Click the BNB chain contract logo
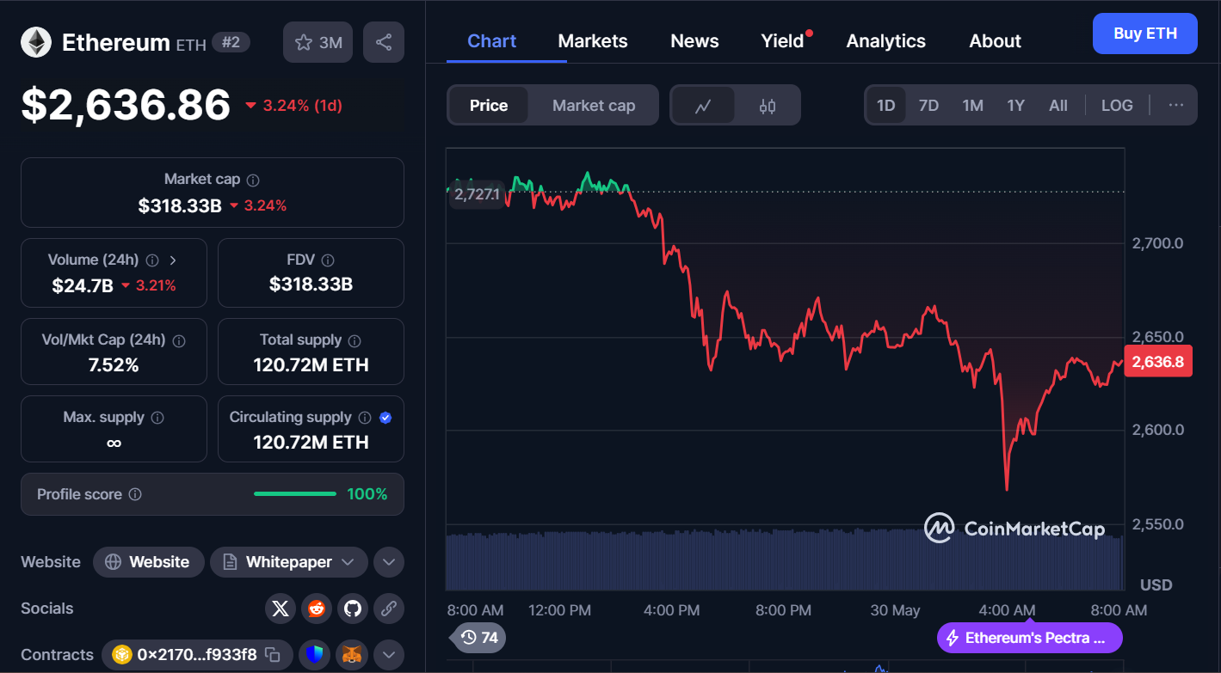 (x=121, y=655)
